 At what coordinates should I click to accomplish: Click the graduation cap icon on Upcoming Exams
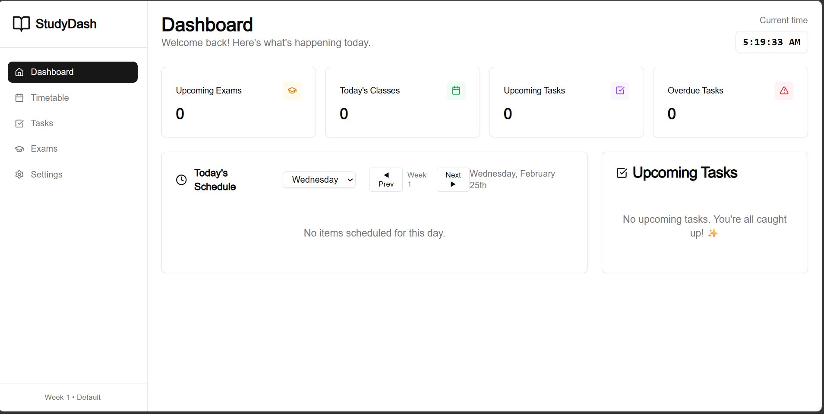point(292,90)
